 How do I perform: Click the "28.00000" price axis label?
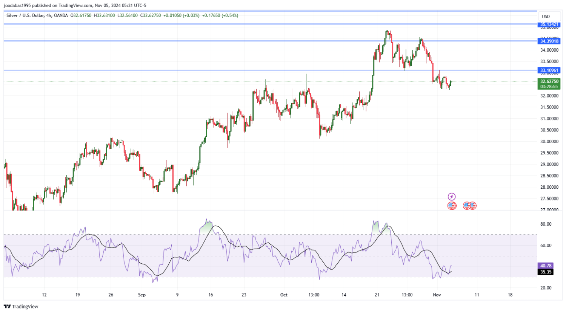tap(549, 187)
